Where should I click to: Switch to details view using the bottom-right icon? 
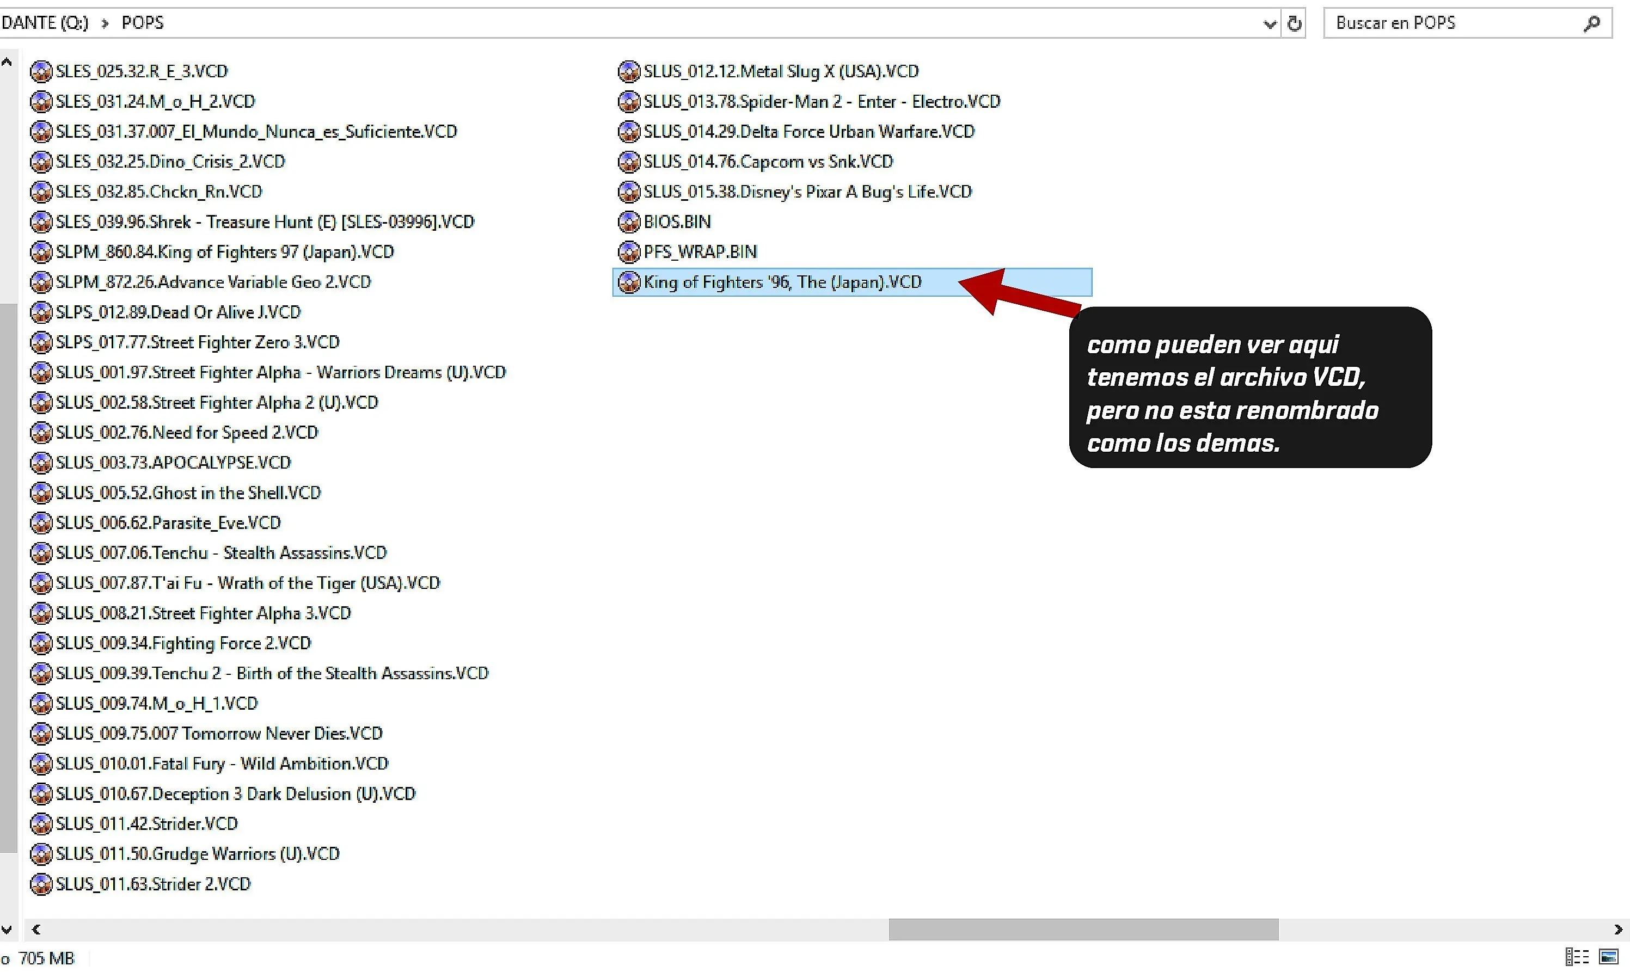click(x=1576, y=956)
